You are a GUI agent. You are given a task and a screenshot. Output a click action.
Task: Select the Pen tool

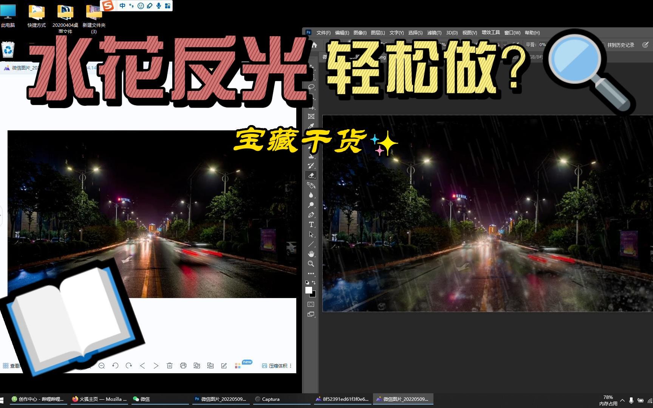(311, 215)
